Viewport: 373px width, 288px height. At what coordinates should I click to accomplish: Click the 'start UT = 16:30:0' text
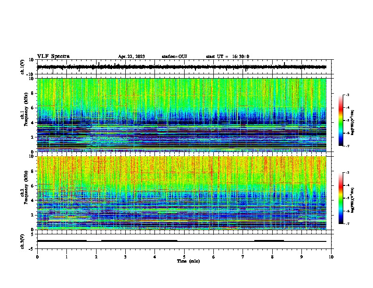click(227, 56)
